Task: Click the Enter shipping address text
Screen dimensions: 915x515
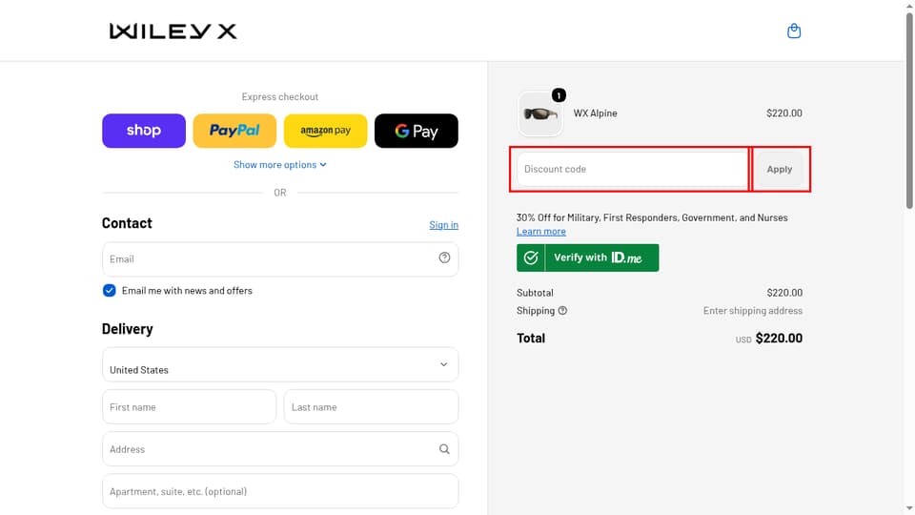Action: pos(753,311)
